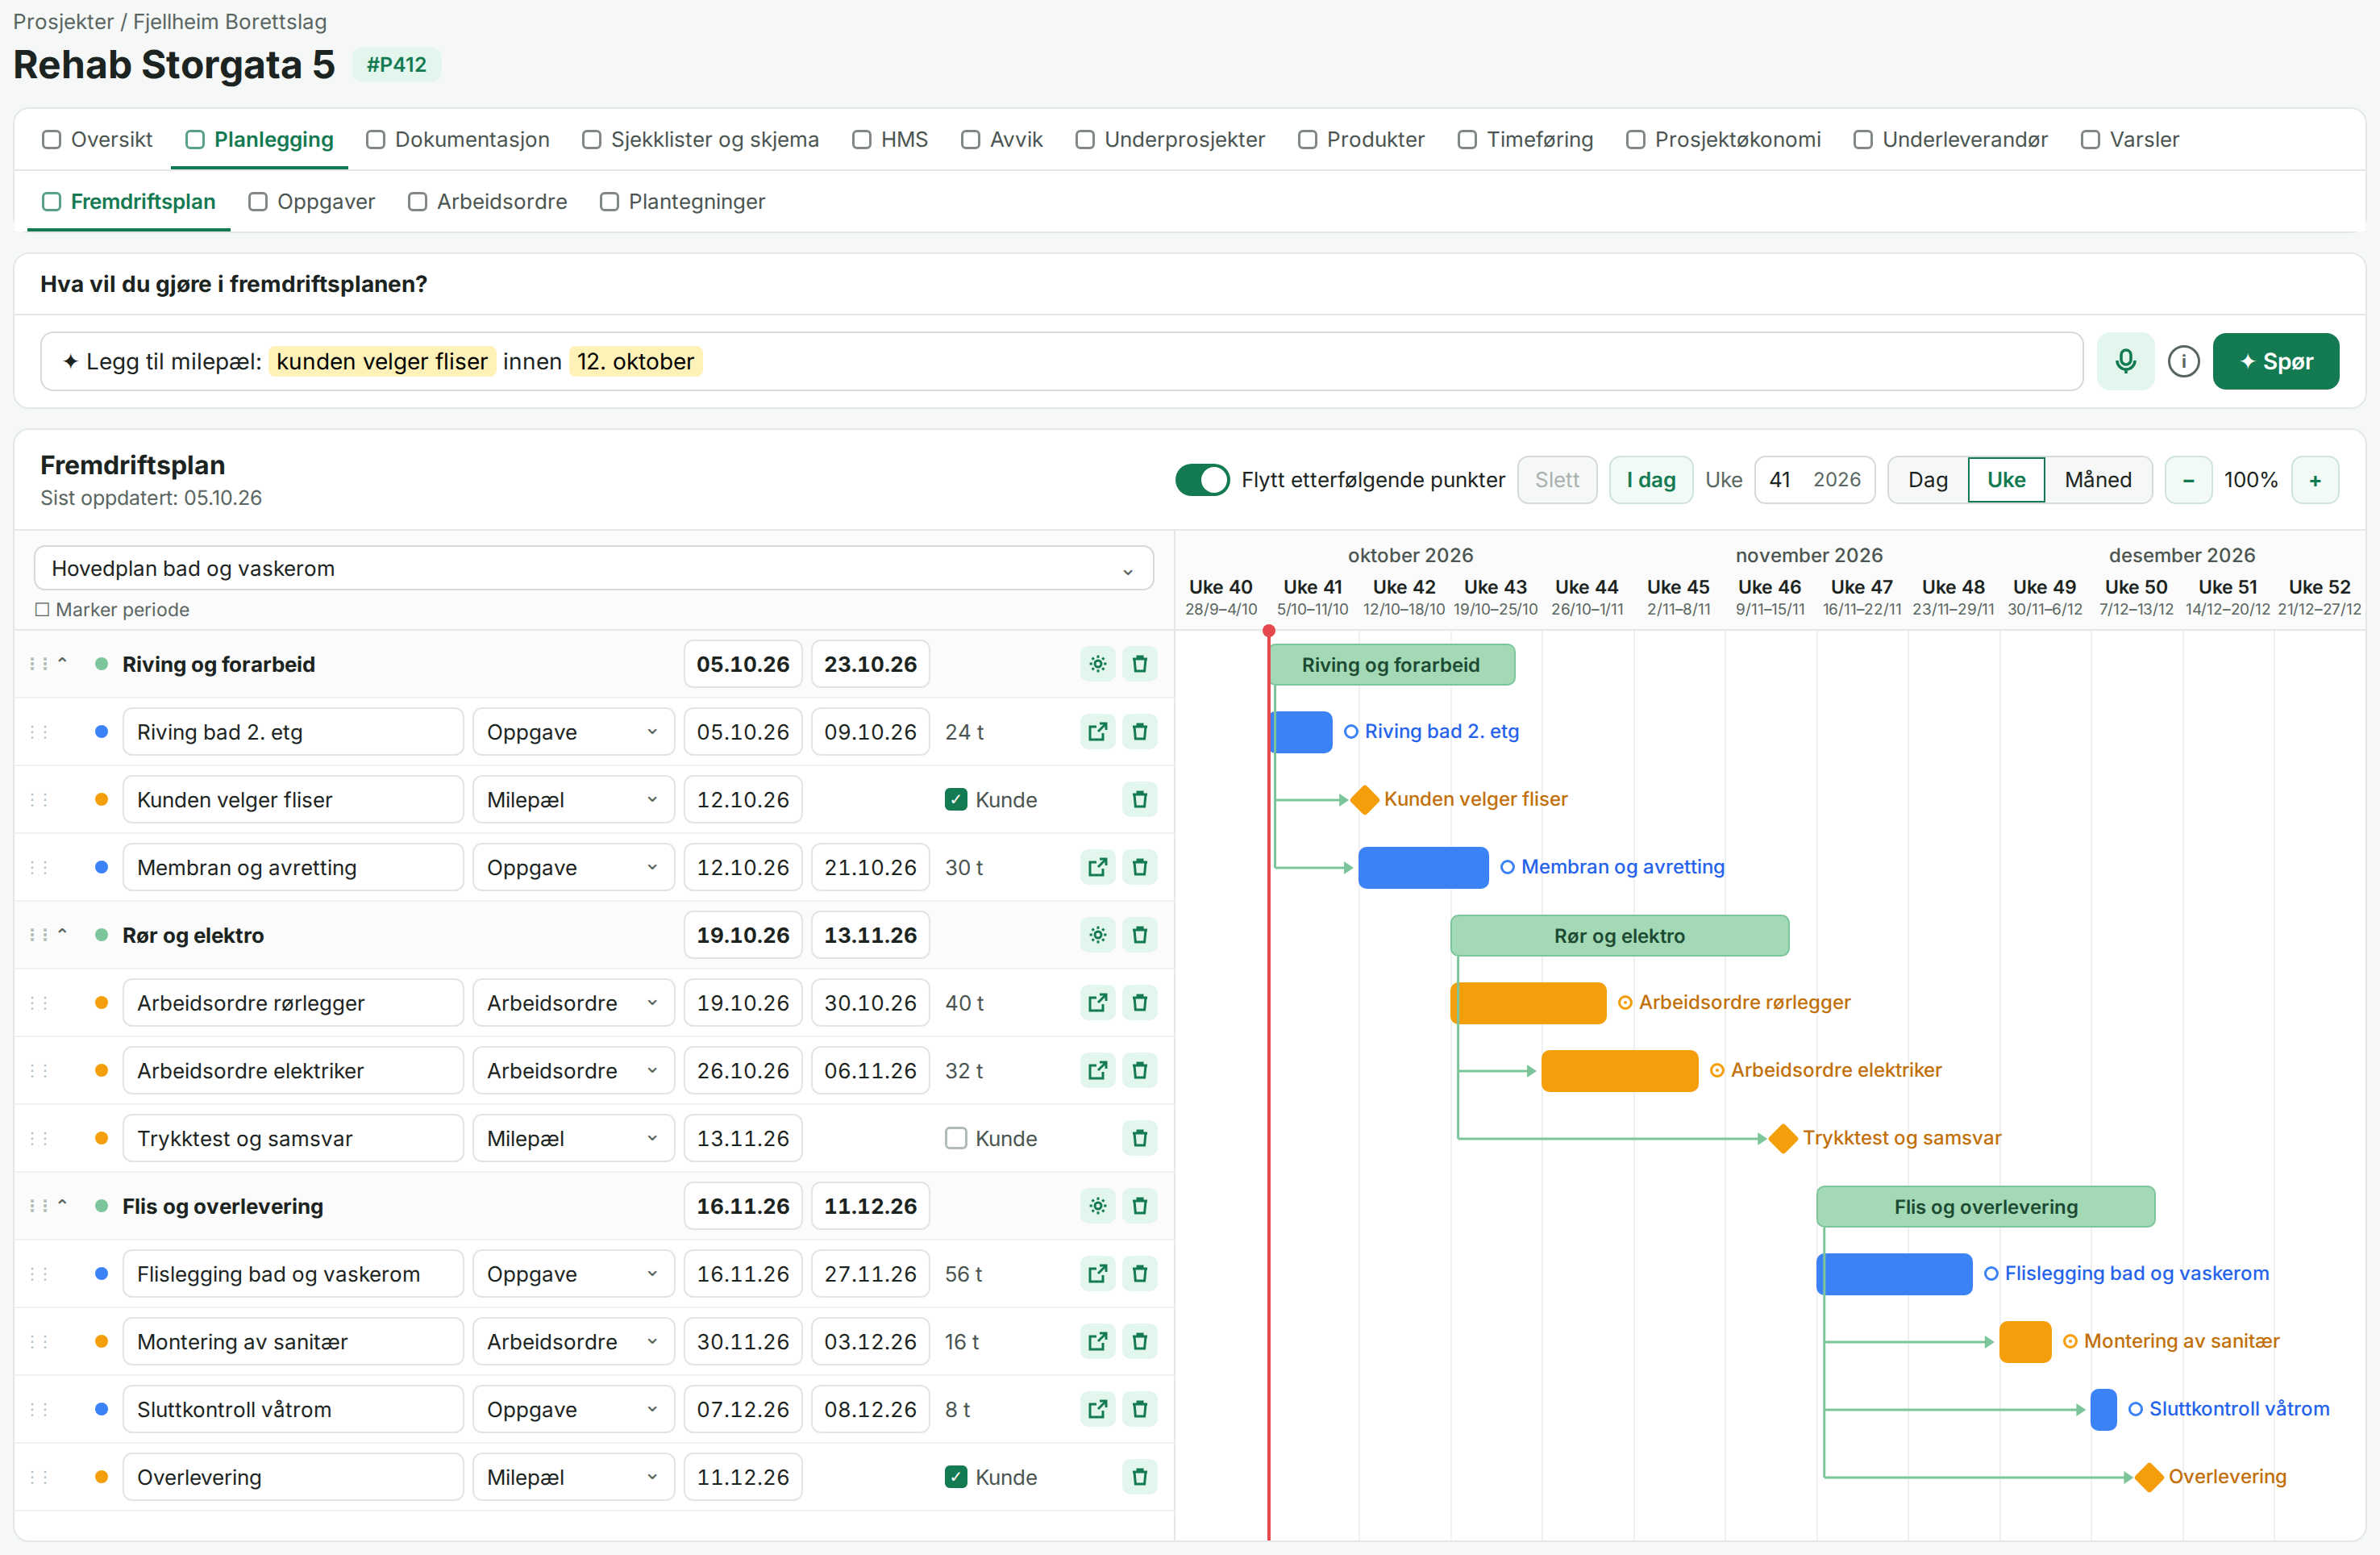Screen dimensions: 2380x1555
Task: Delete the Kunden velger fliser milestone
Action: 1139,799
